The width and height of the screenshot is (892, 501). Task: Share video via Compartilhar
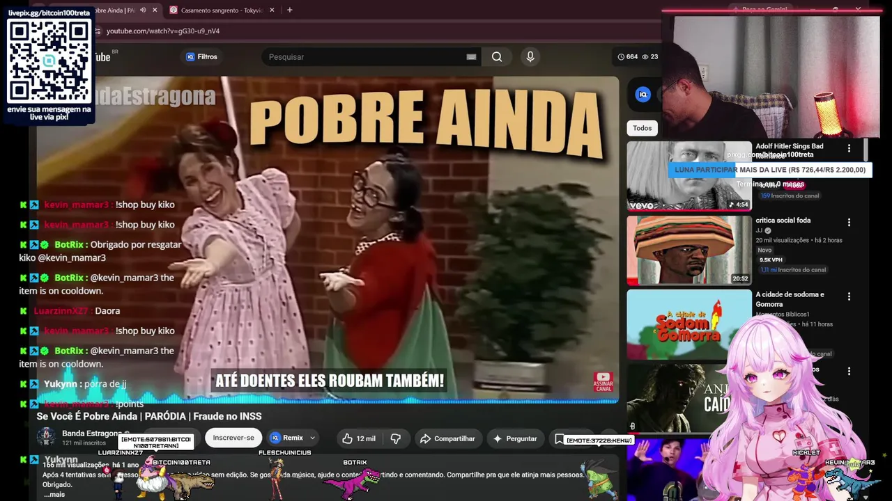447,438
